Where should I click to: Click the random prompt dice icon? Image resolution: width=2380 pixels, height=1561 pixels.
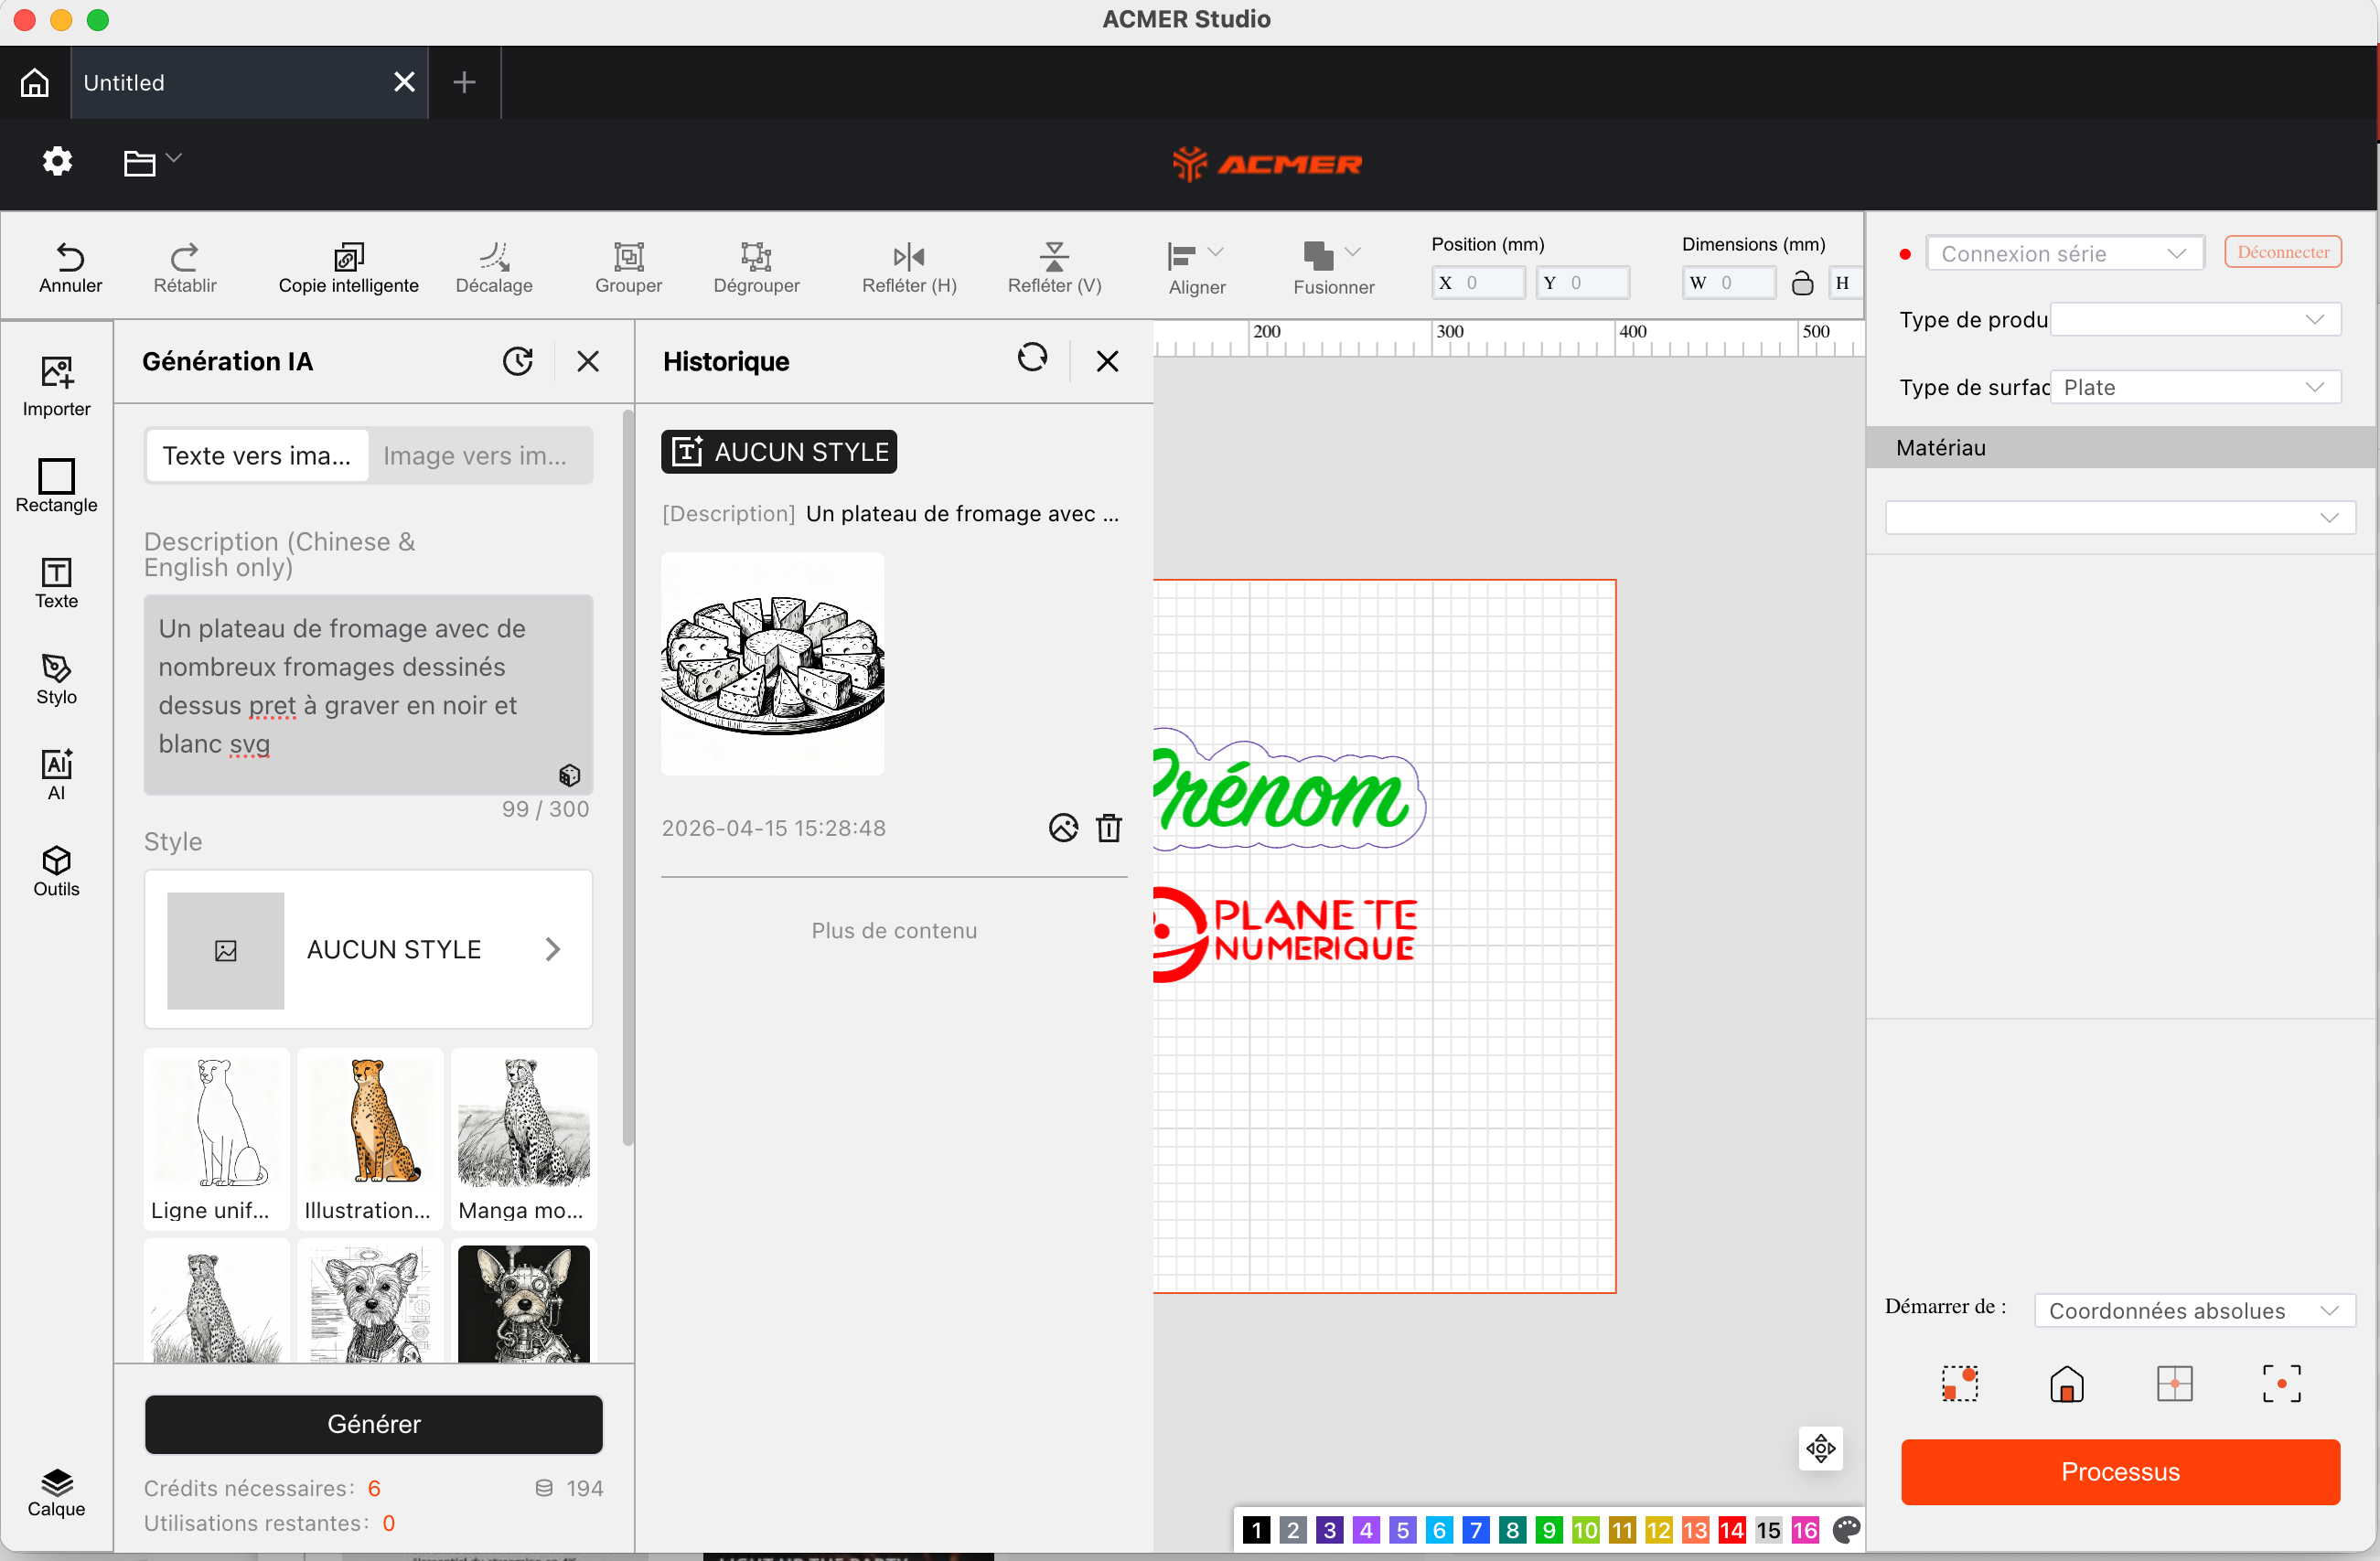coord(569,775)
